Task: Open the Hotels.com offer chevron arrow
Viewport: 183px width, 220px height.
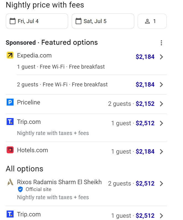Action: [x=162, y=152]
